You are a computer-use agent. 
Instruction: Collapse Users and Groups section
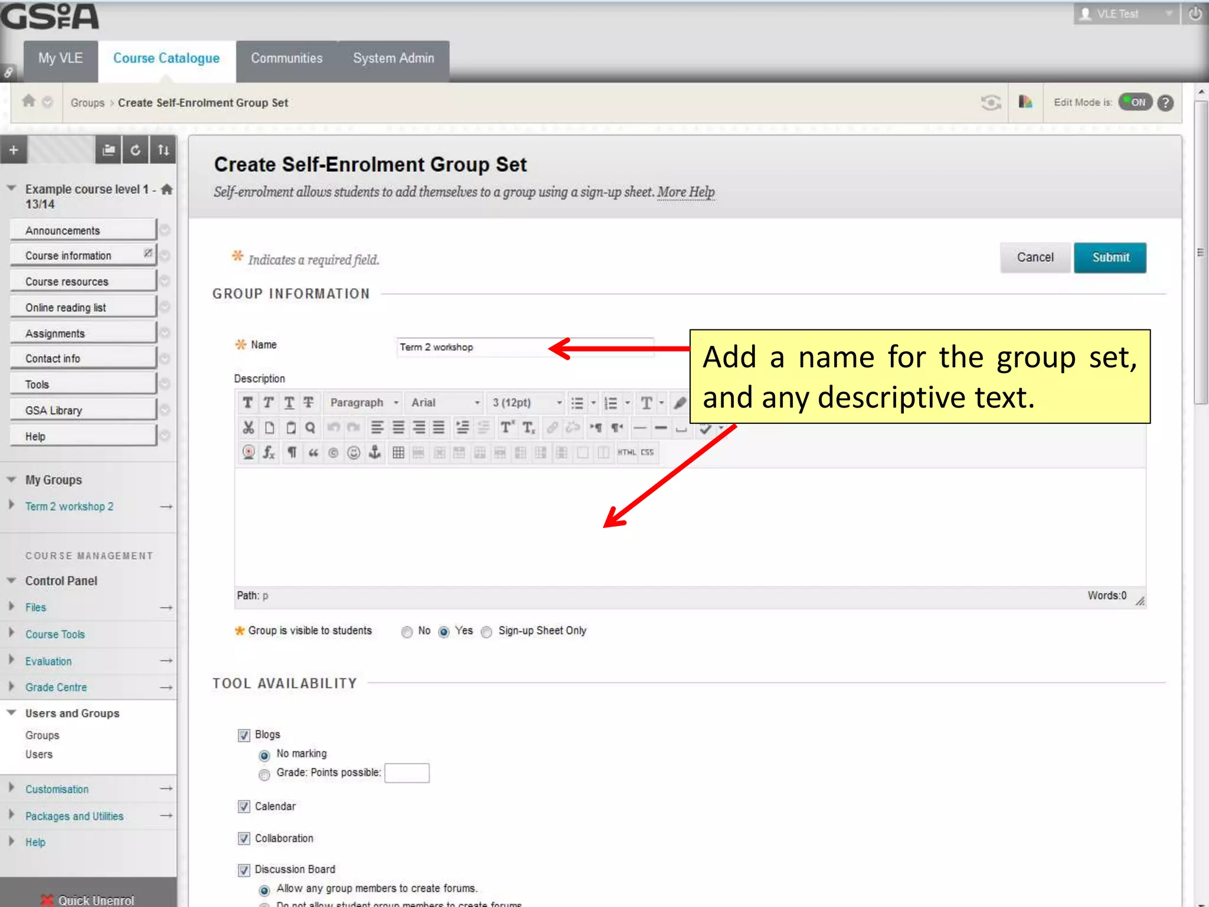pos(11,713)
